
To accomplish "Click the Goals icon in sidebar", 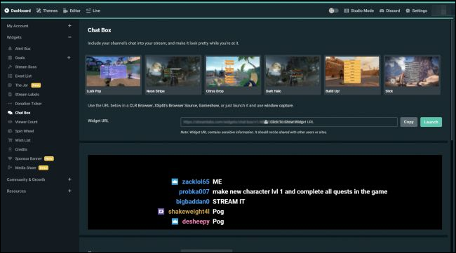I will pyautogui.click(x=10, y=57).
